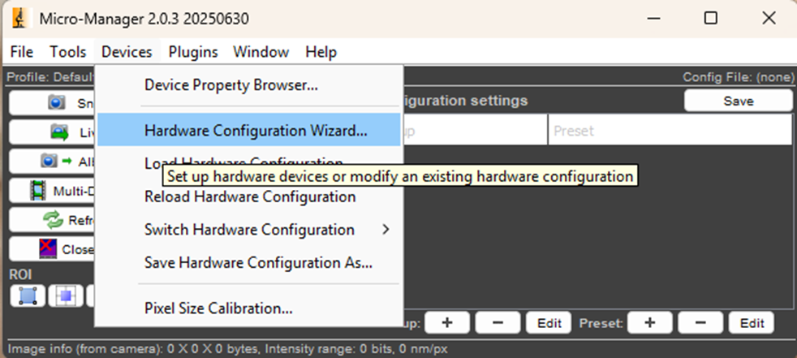Open the Plugins menu
This screenshot has height=358, width=797.
click(193, 52)
